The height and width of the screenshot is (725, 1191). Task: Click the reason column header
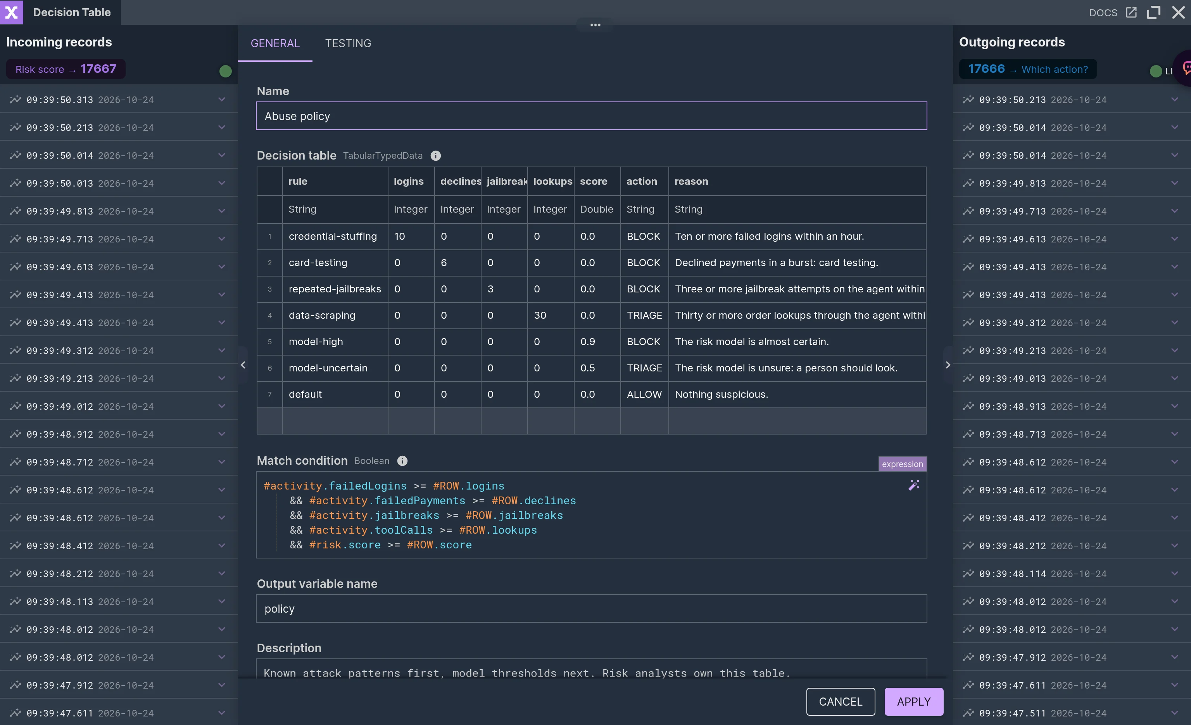(797, 181)
